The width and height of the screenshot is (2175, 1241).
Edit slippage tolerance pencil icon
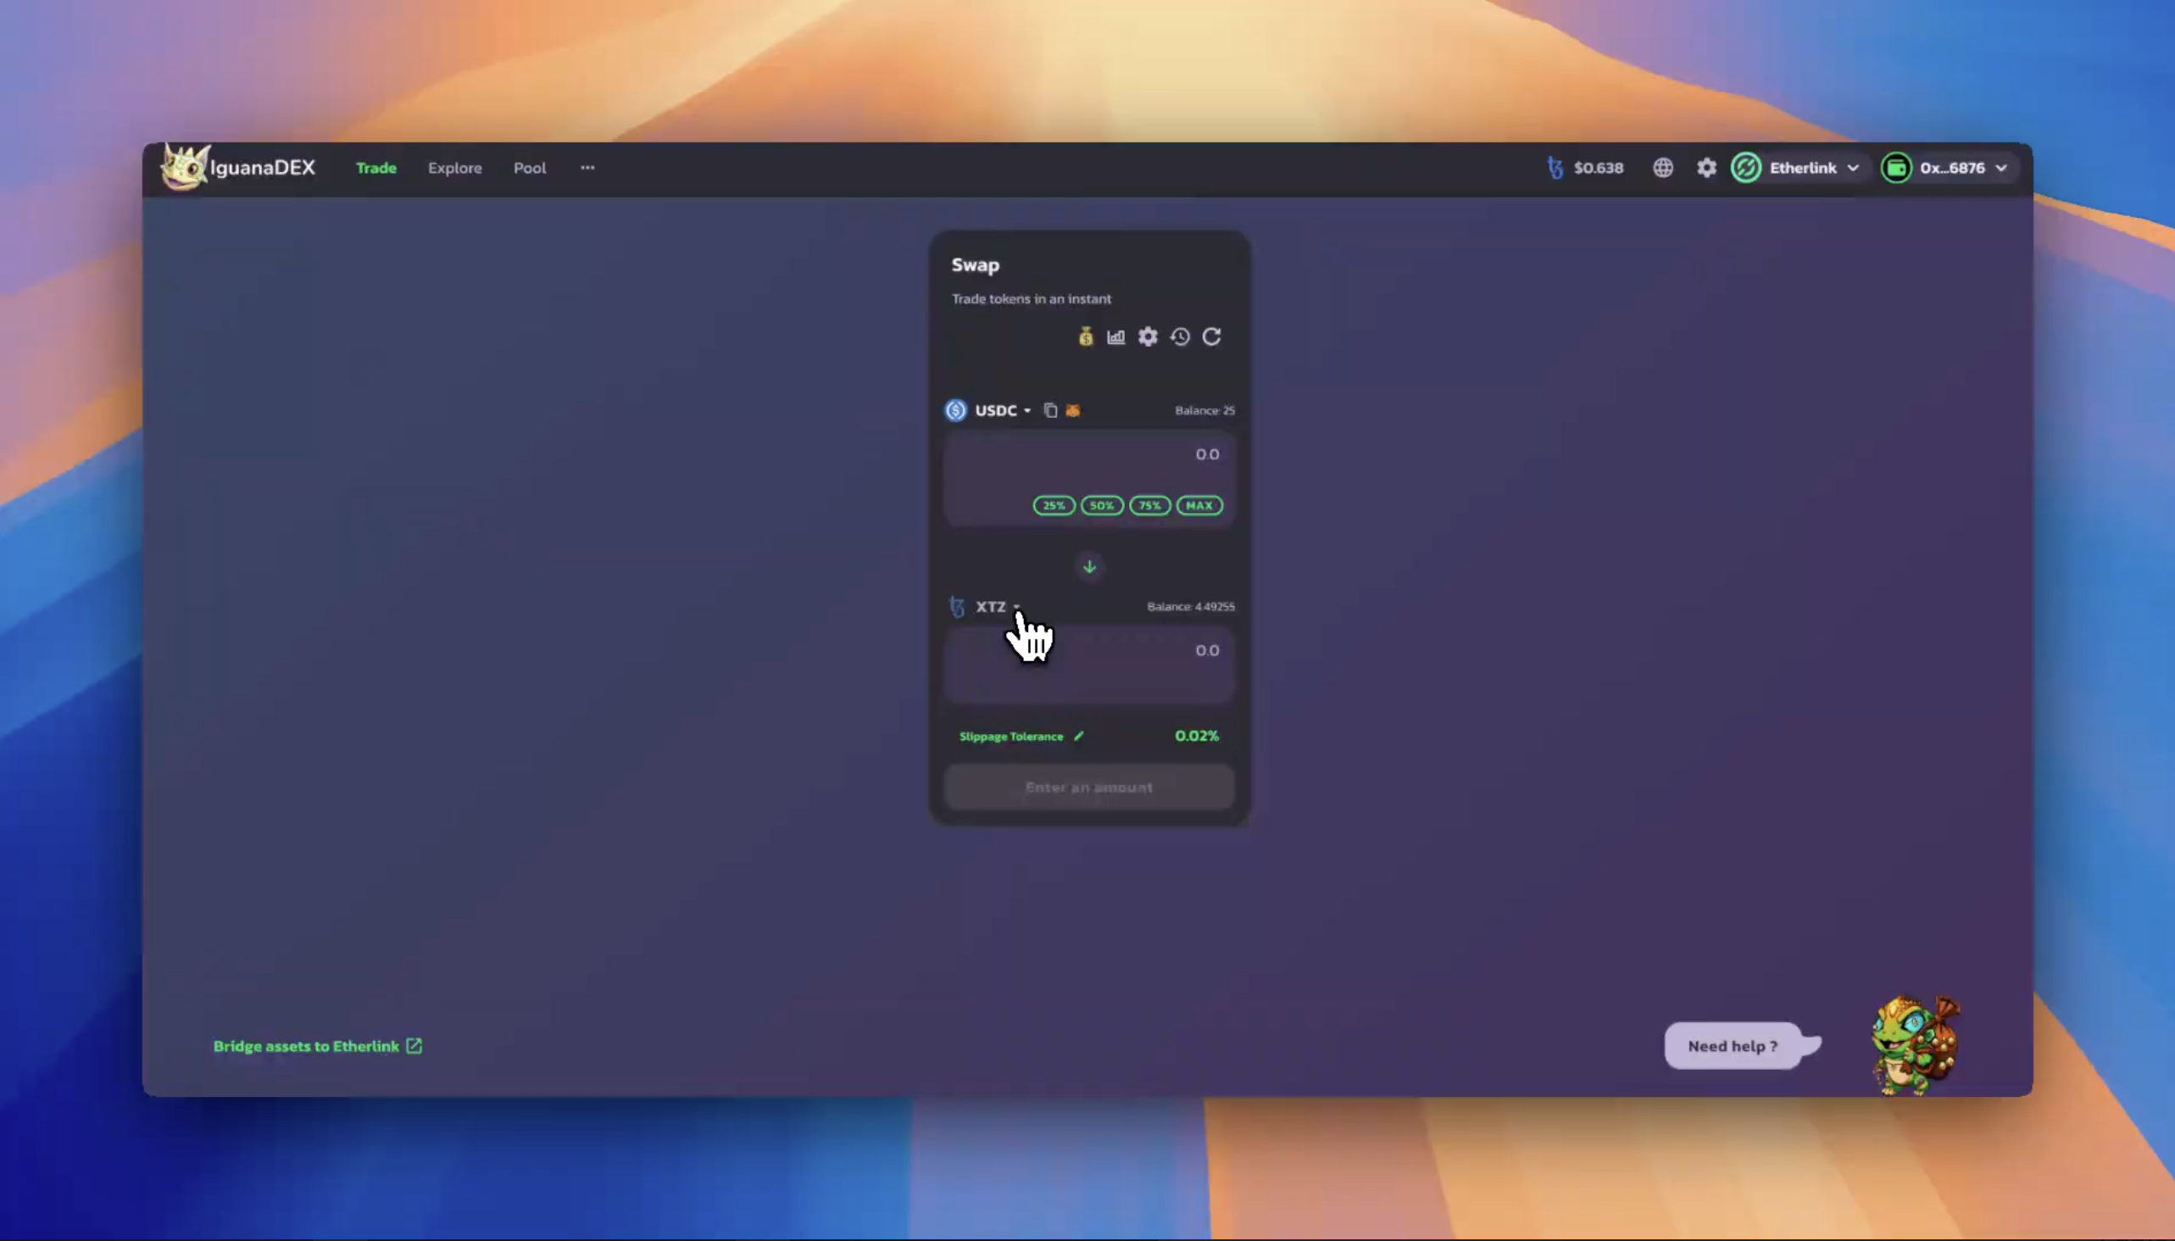[x=1078, y=737]
